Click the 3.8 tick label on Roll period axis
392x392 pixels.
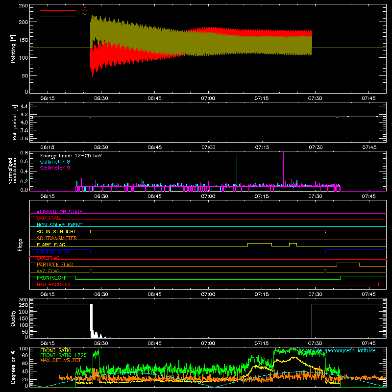24,130
